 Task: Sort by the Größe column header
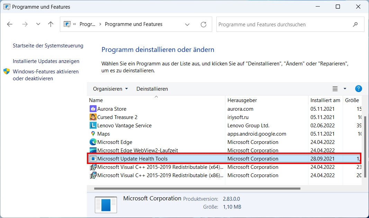(x=352, y=100)
